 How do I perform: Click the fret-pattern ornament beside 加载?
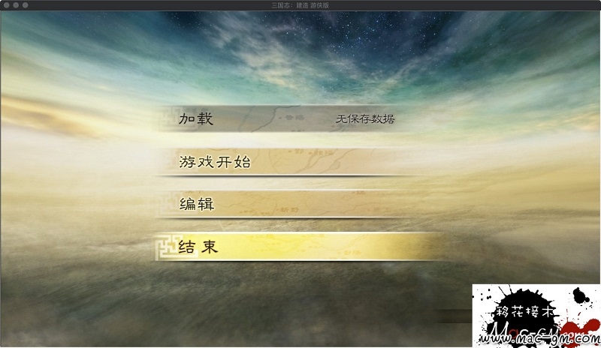tap(168, 118)
